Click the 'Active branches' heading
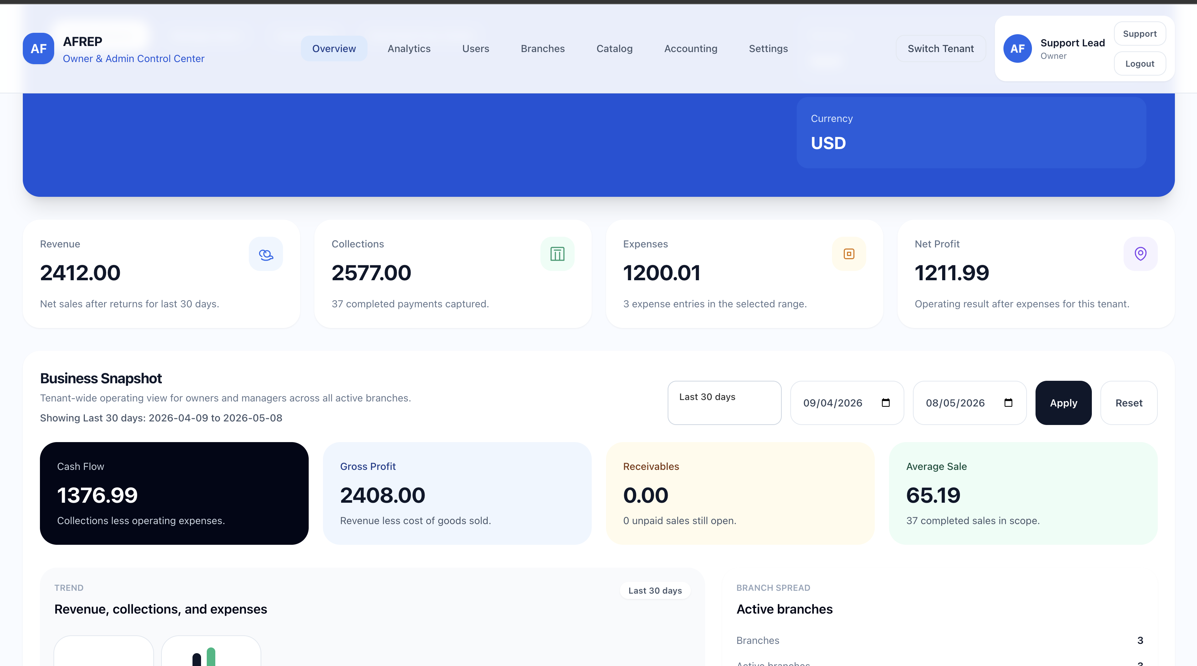 point(784,609)
